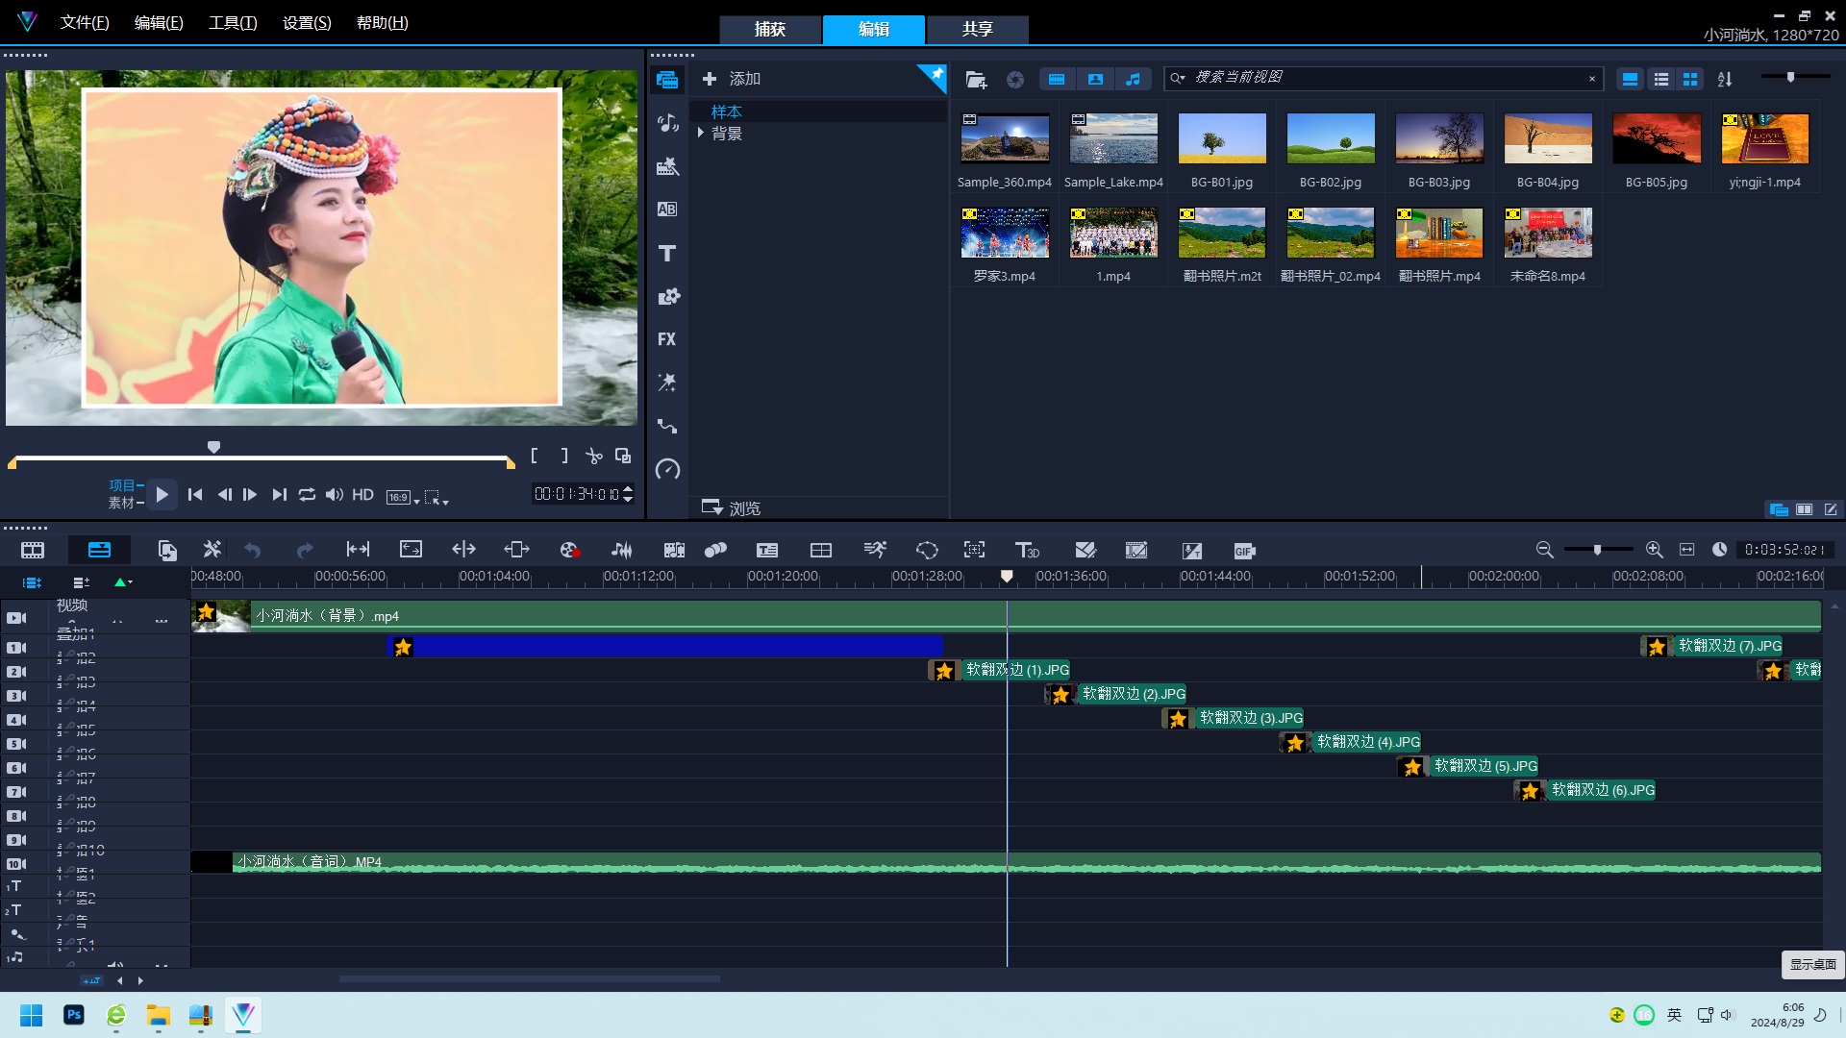1846x1038 pixels.
Task: Switch to storyboard view icon
Action: (x=33, y=550)
